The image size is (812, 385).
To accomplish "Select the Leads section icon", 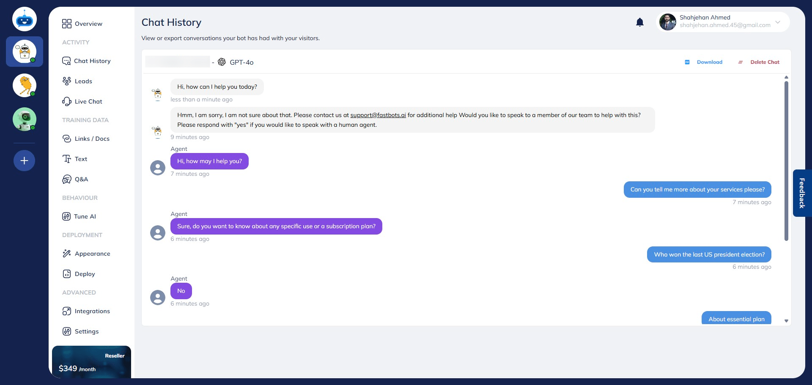I will [x=67, y=81].
